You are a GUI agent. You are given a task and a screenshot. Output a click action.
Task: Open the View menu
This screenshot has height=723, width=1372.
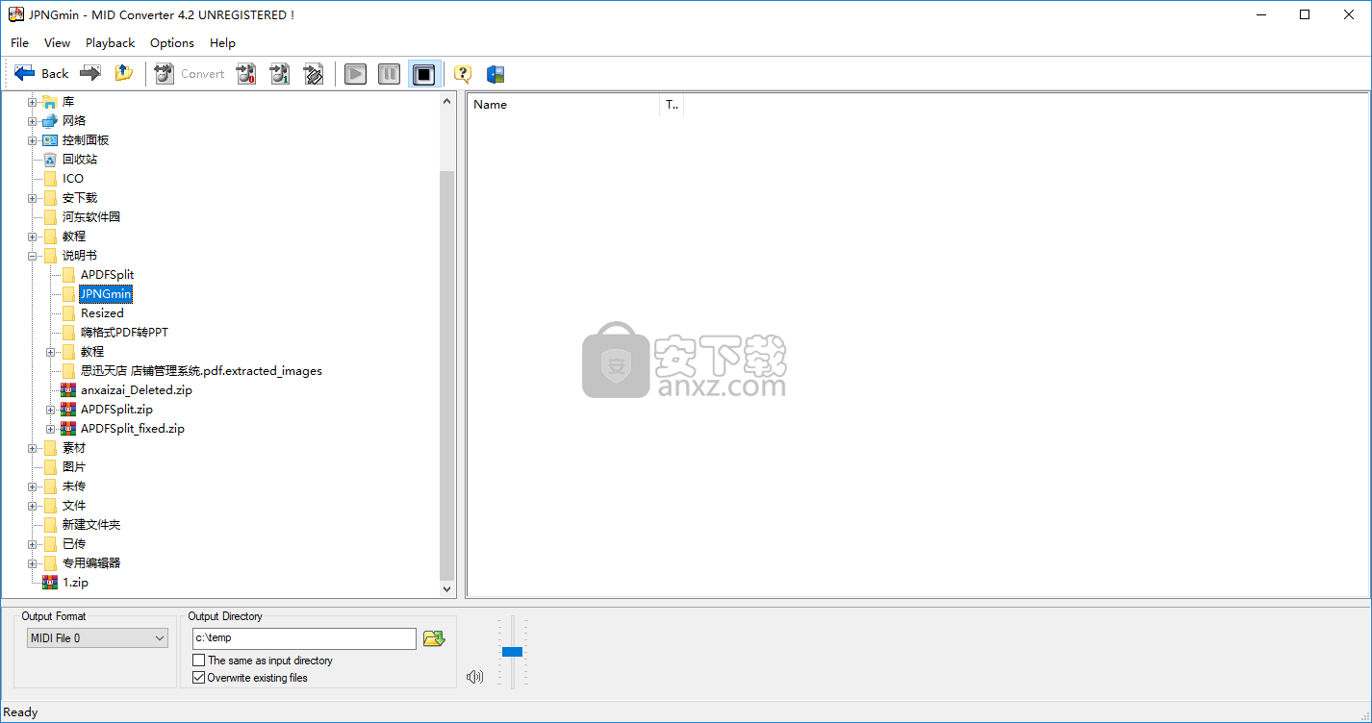[57, 42]
